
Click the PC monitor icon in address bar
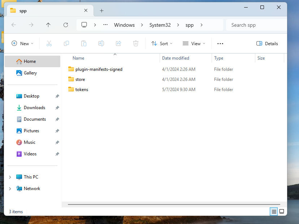pyautogui.click(x=84, y=25)
